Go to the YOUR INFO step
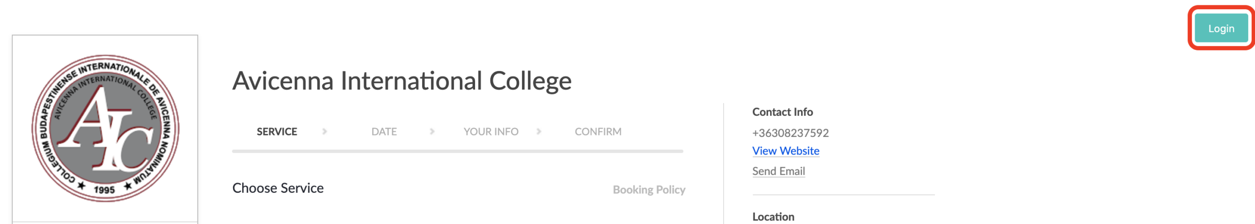This screenshot has width=1255, height=224. tap(491, 132)
